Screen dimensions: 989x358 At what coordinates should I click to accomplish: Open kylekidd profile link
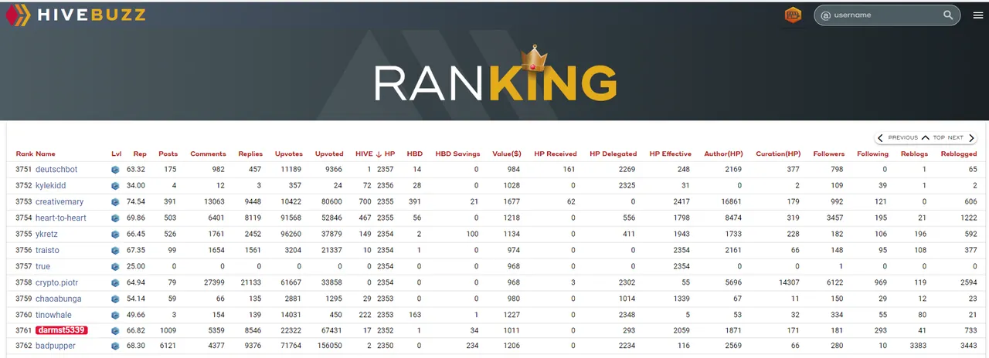pos(51,185)
